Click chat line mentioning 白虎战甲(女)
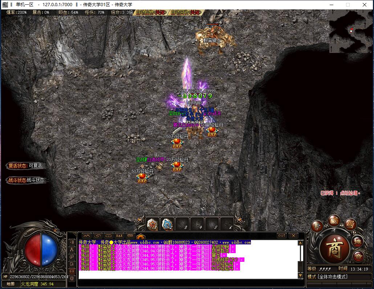374x289 pixels. click(162, 260)
